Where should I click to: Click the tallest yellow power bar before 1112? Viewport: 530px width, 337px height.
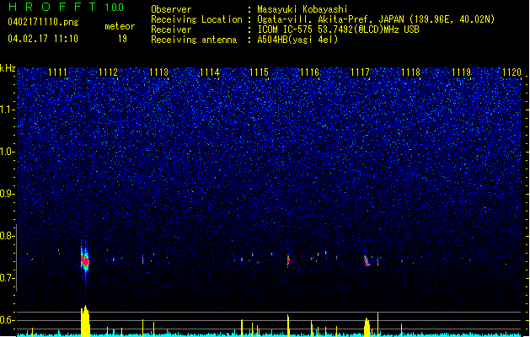[85, 321]
